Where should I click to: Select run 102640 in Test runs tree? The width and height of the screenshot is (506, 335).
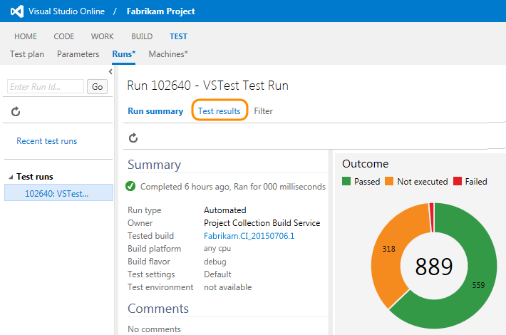tap(57, 193)
